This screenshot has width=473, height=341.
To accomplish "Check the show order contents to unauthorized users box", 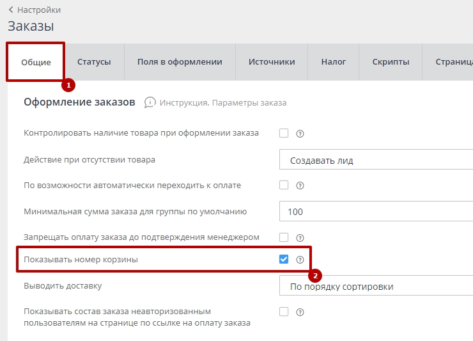I will point(284,312).
